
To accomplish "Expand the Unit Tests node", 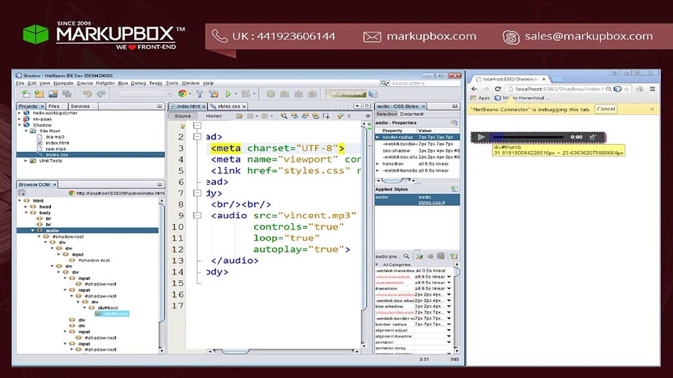I will [x=26, y=161].
